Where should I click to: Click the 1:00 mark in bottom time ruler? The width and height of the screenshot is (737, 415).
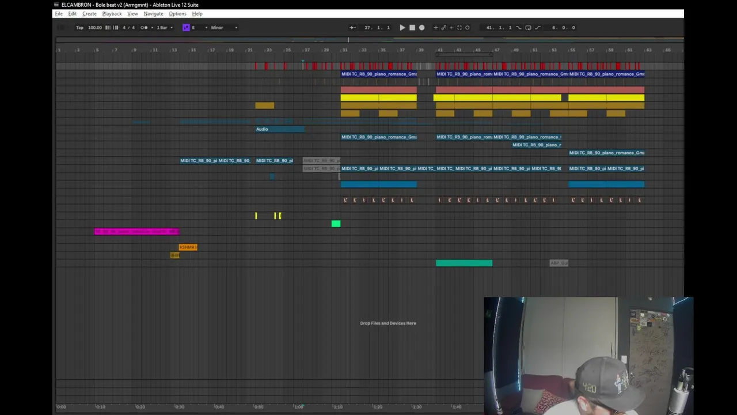299,407
